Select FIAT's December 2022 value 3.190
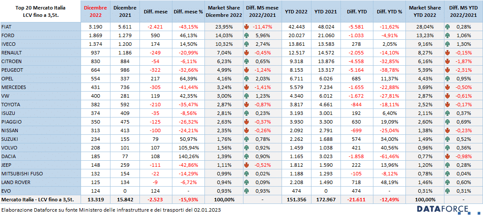Screen dimensions: 483x216 [95, 26]
